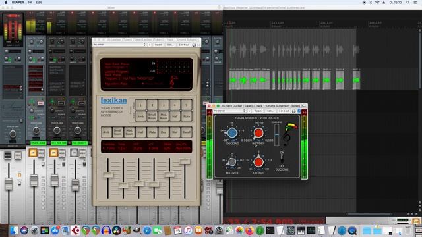Toggle the Lexikan plugin bypass checkbox
The height and width of the screenshot is (237, 422).
(199, 45)
